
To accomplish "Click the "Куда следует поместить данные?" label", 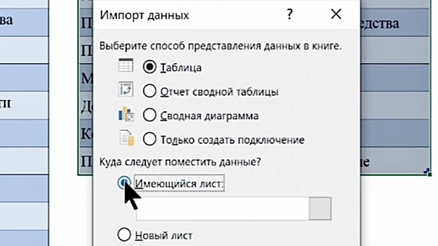I will pos(180,162).
